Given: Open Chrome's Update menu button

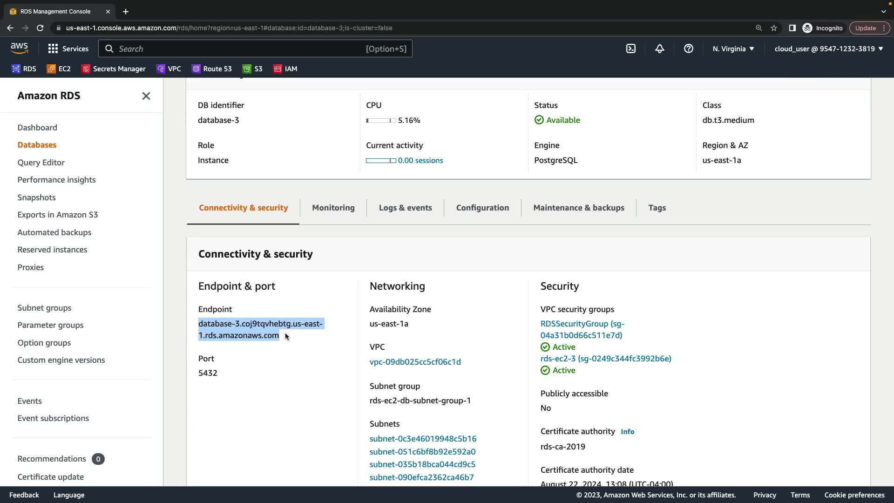Looking at the screenshot, I should tap(869, 28).
